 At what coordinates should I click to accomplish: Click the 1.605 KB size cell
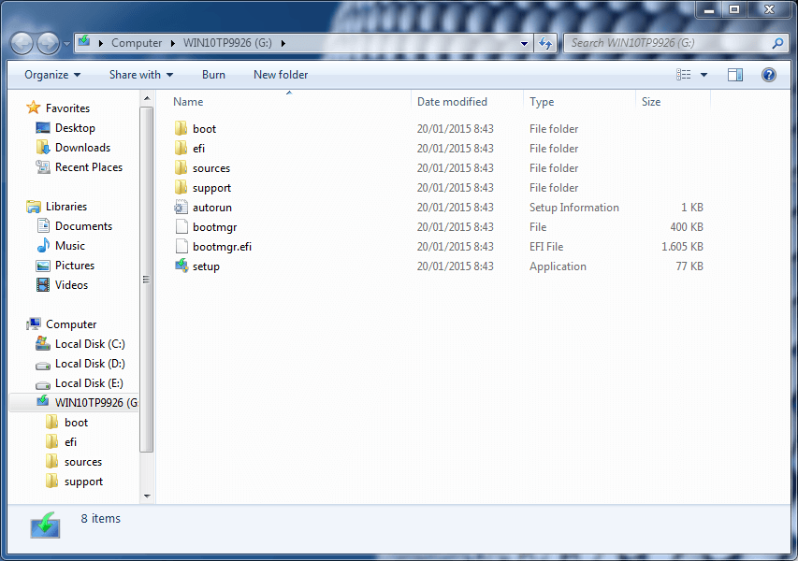tap(682, 247)
